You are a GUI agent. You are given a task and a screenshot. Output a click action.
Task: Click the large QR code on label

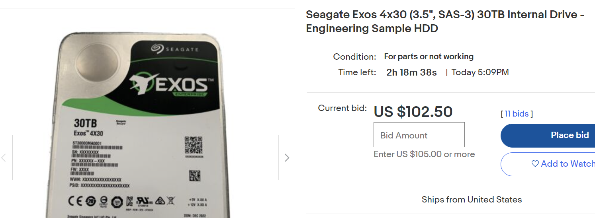pyautogui.click(x=194, y=145)
